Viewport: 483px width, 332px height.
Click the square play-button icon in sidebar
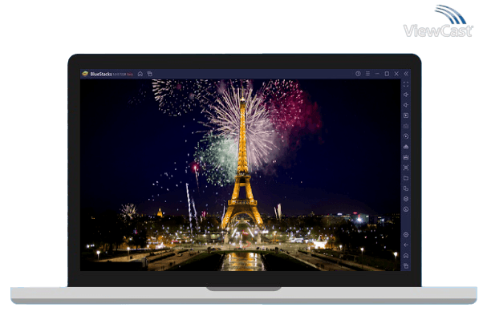(406, 115)
